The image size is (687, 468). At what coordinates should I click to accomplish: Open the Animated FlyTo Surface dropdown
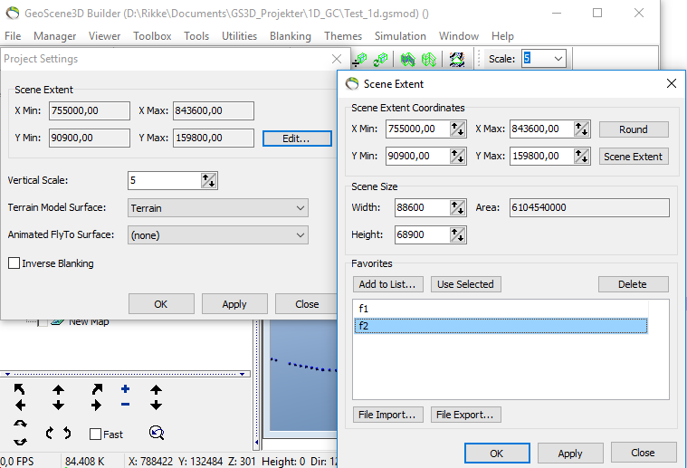click(301, 234)
